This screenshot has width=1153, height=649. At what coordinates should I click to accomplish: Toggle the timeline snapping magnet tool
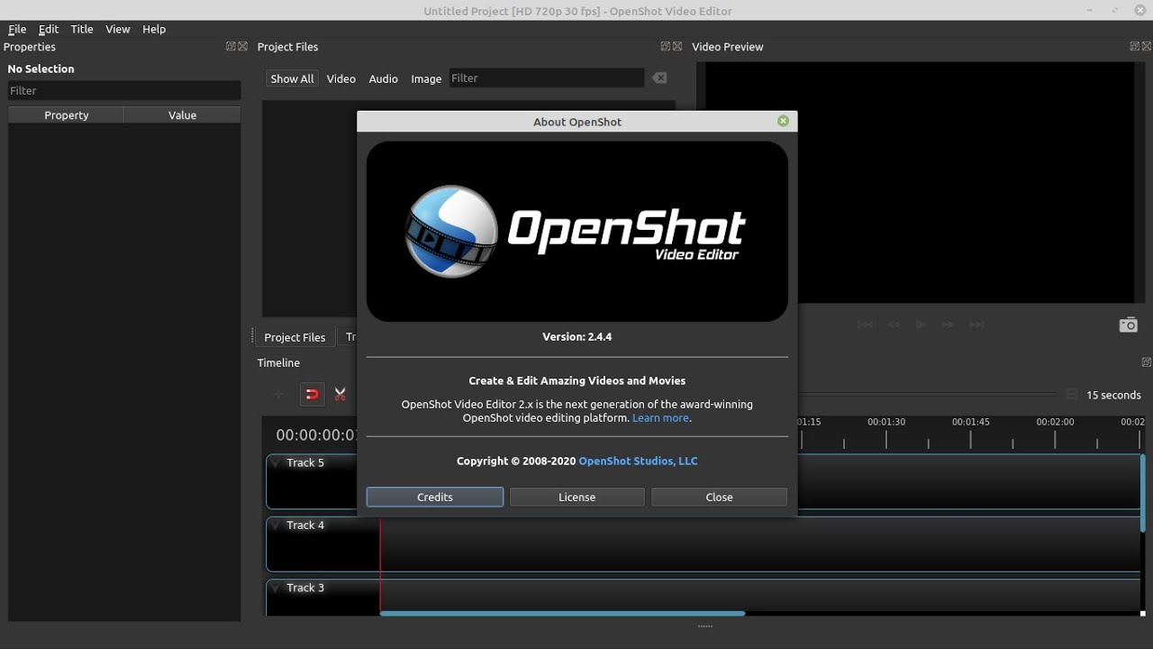pyautogui.click(x=312, y=394)
